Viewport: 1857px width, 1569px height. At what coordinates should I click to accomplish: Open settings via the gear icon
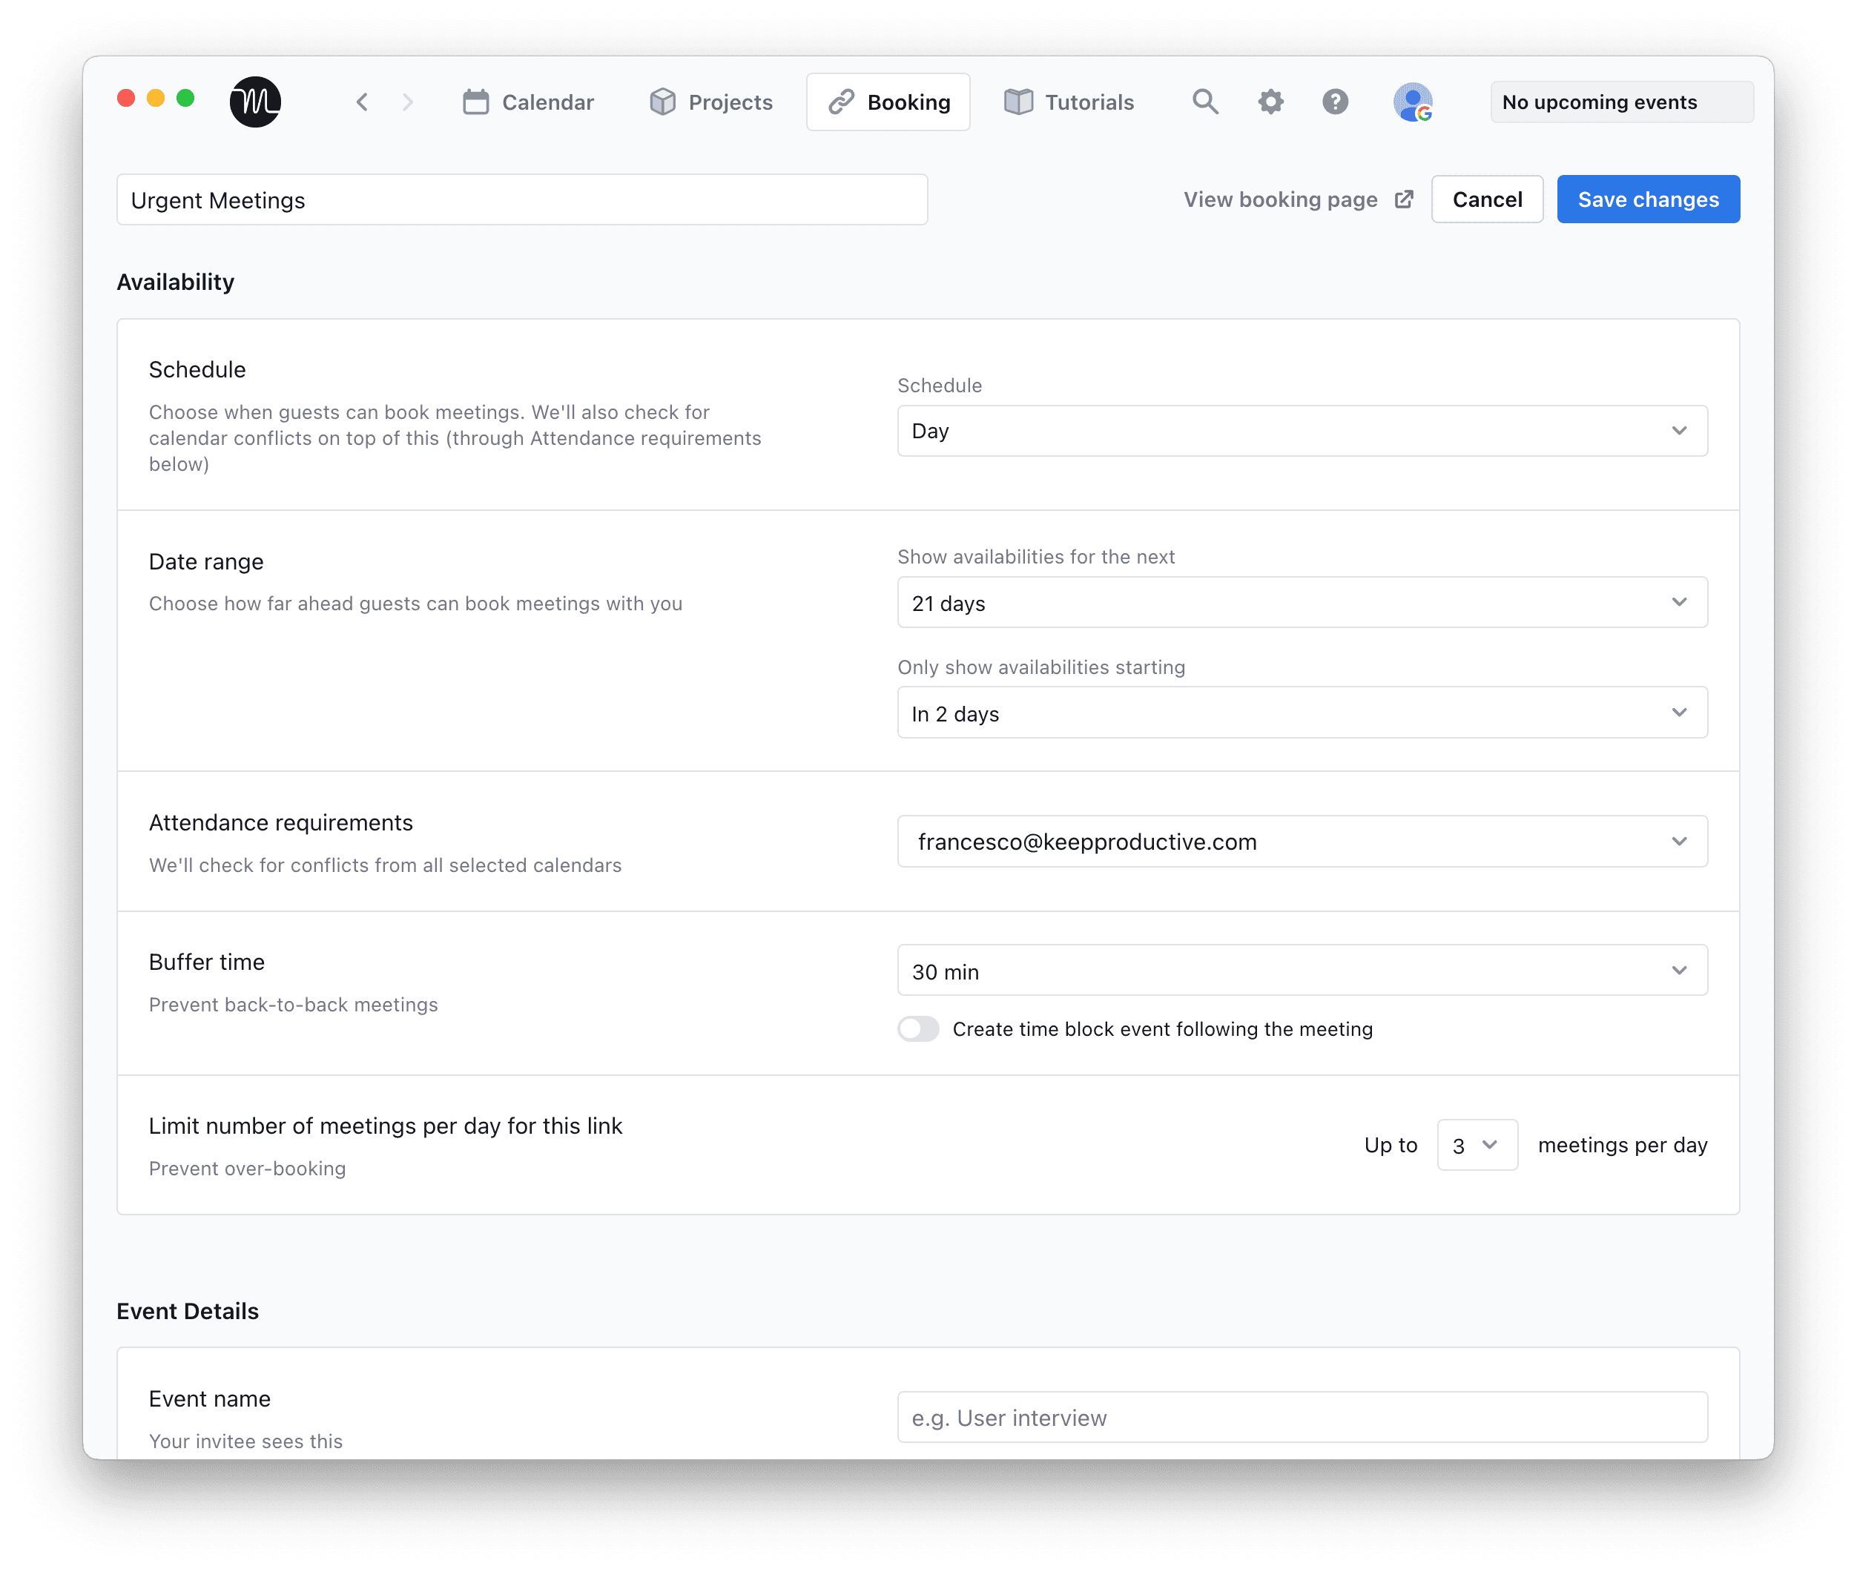[1271, 102]
